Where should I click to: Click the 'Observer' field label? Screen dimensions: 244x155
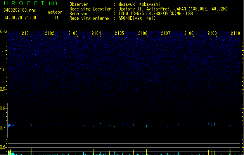pyautogui.click(x=79, y=4)
